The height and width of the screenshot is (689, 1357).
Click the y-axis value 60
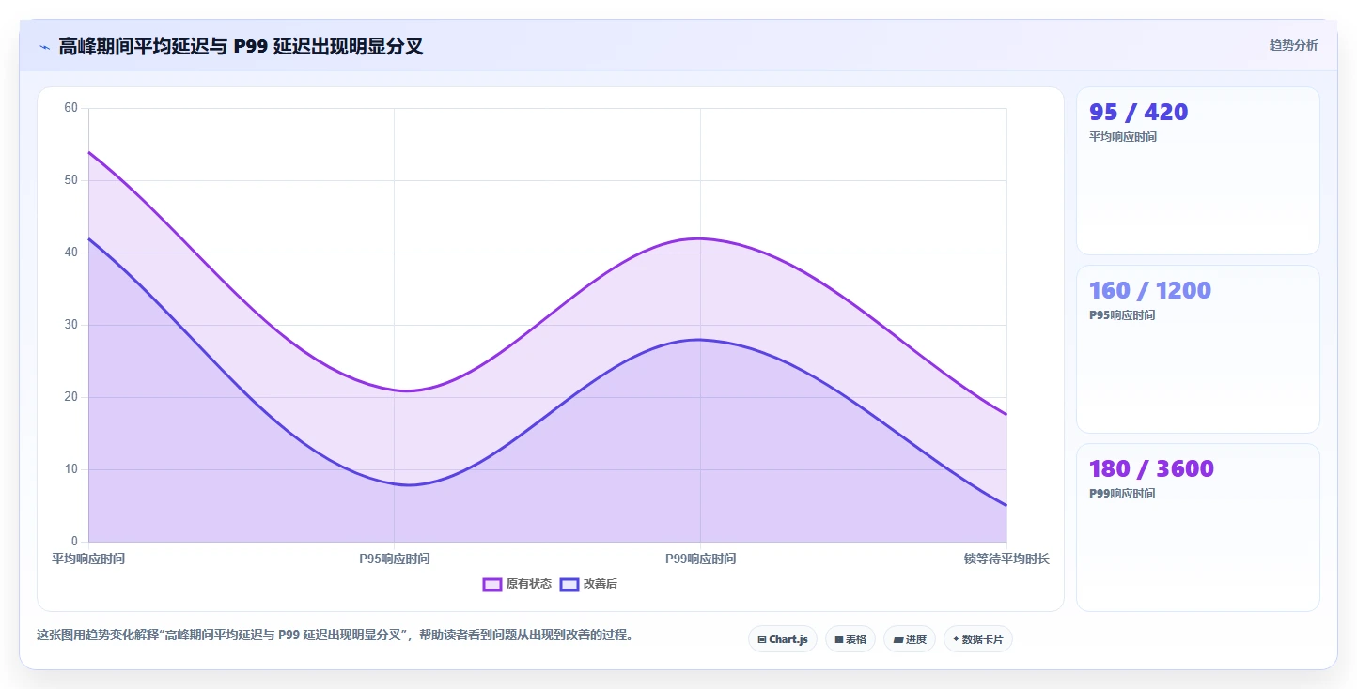(71, 108)
